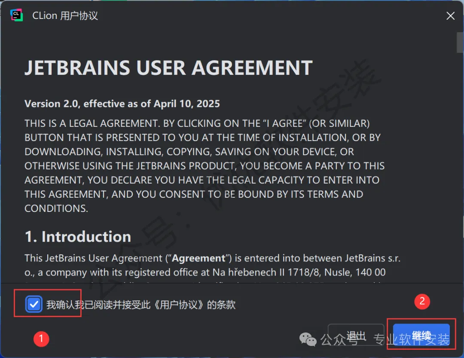Click the 我确认我已阅读并接受此《用户协议》的条款 label
This screenshot has width=464, height=358.
(x=141, y=304)
